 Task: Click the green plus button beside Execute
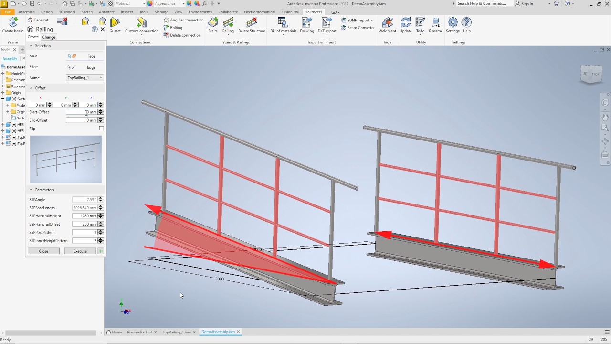pos(101,251)
